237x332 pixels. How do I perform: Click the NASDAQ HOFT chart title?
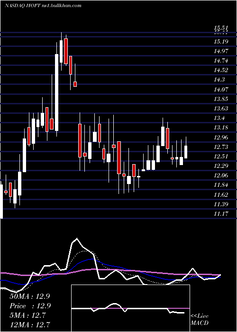43,6
